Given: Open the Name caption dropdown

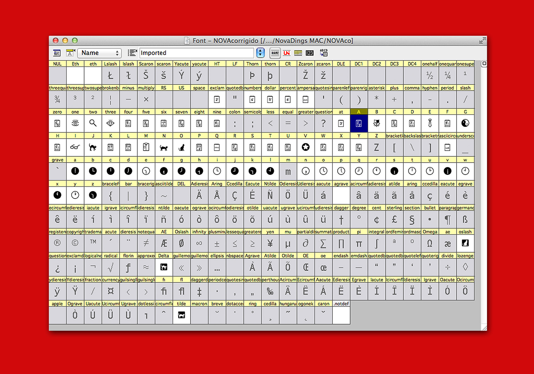Looking at the screenshot, I should (x=100, y=53).
